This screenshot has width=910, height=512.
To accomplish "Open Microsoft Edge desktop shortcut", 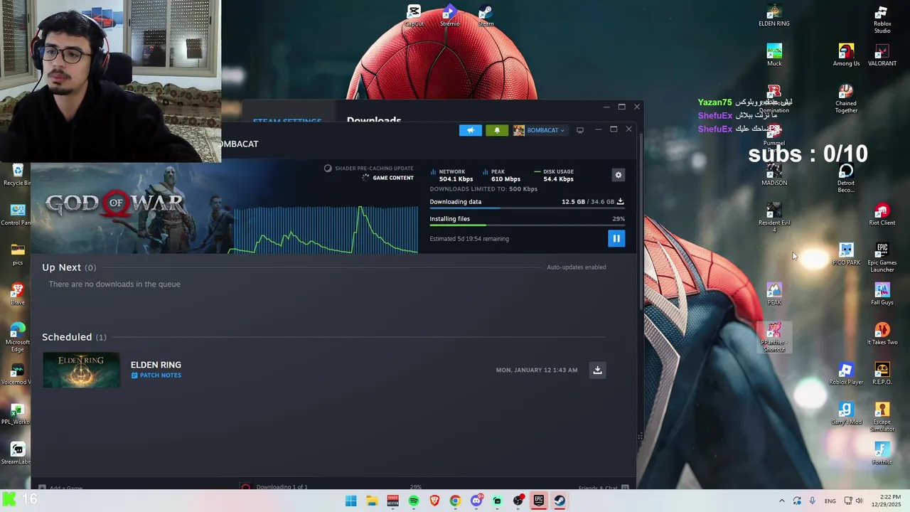I will click(x=18, y=338).
